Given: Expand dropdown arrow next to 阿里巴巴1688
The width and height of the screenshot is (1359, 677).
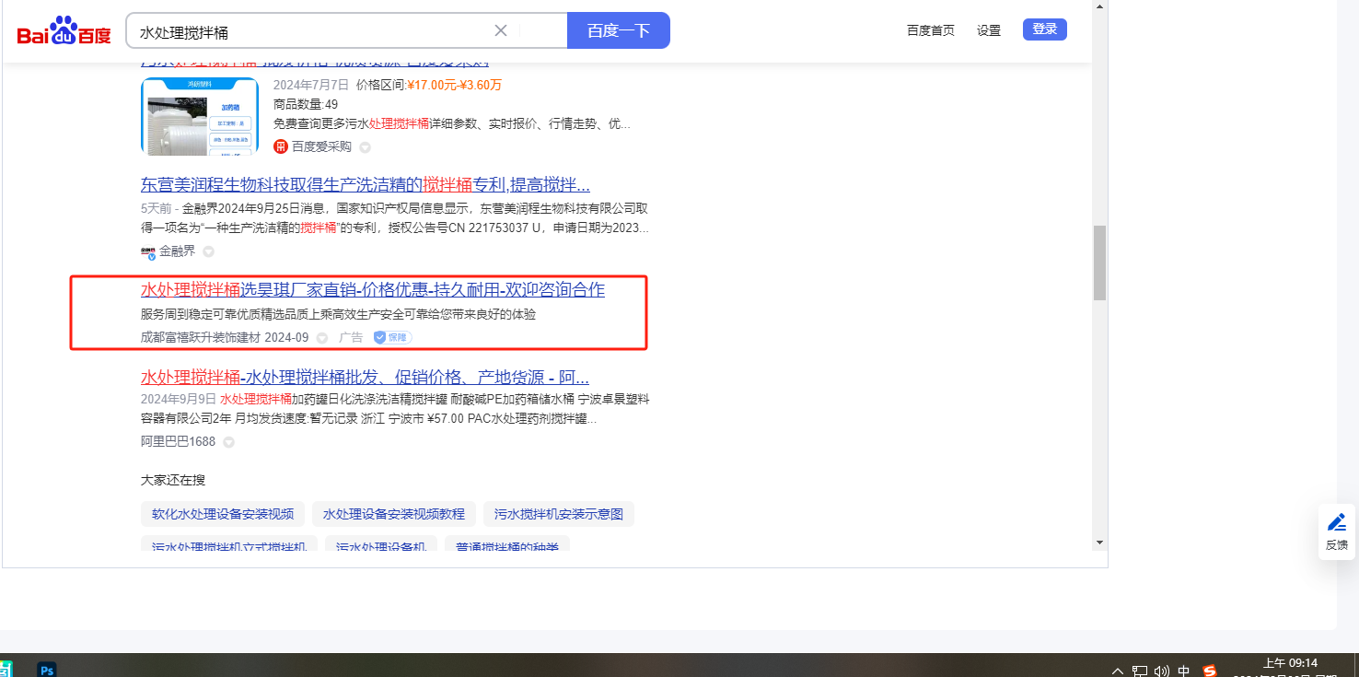Looking at the screenshot, I should pos(228,442).
